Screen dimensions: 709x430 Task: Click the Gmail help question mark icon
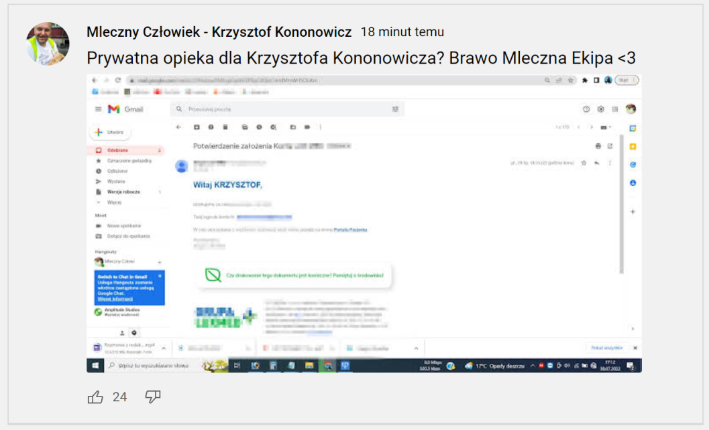(x=586, y=109)
